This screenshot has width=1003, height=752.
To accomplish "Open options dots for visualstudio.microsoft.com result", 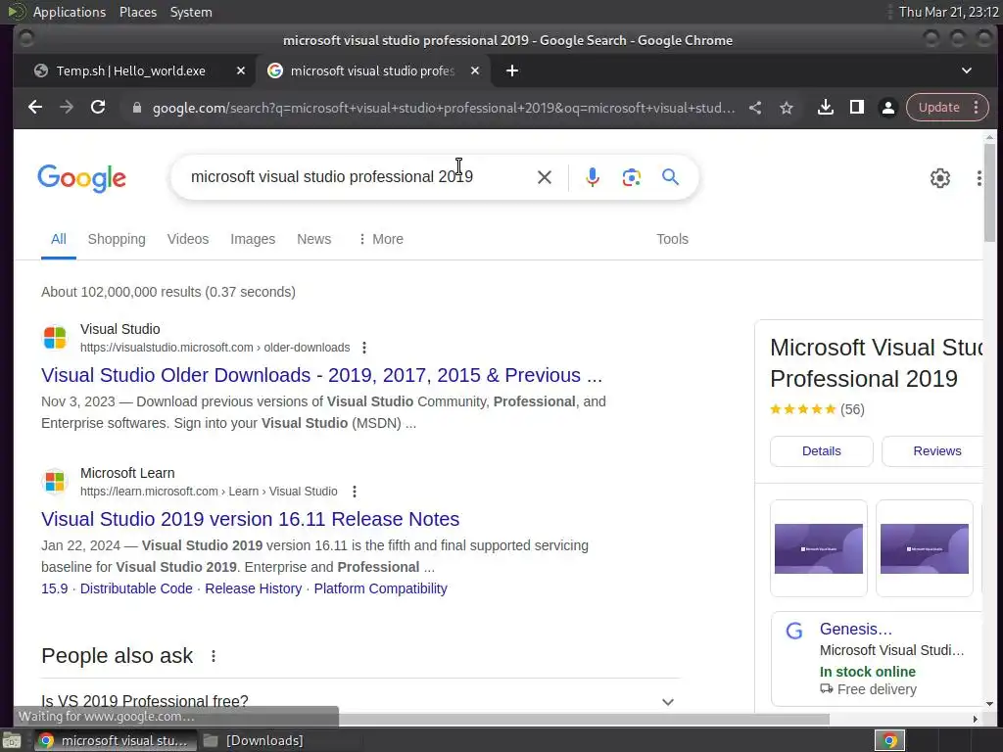I will 364,348.
